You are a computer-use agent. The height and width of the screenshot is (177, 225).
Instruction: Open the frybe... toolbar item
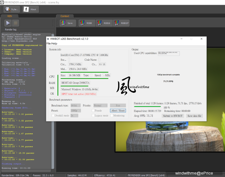(x=12, y=9)
